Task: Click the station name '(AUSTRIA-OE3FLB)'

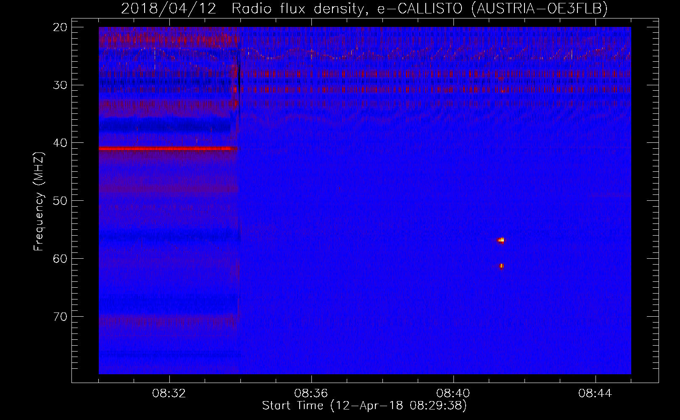Action: pos(540,8)
